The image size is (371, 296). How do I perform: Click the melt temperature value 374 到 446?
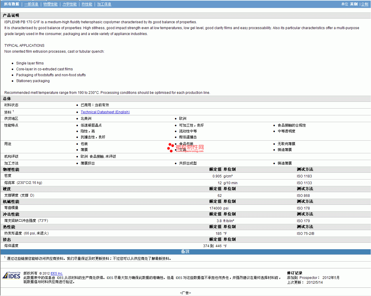[212, 246]
